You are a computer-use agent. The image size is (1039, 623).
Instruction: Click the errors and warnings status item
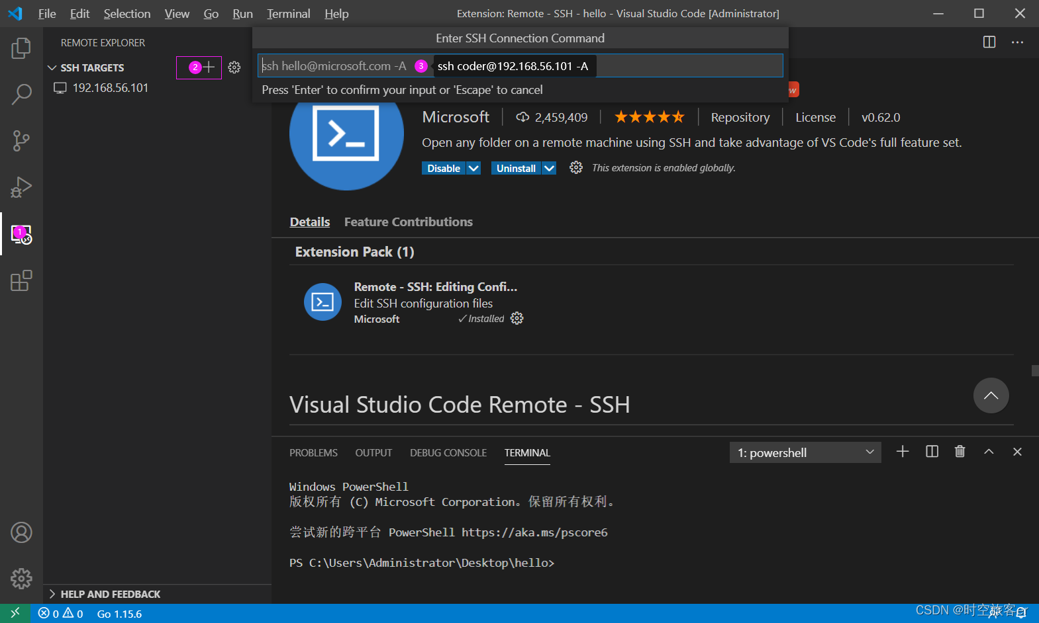pos(61,614)
